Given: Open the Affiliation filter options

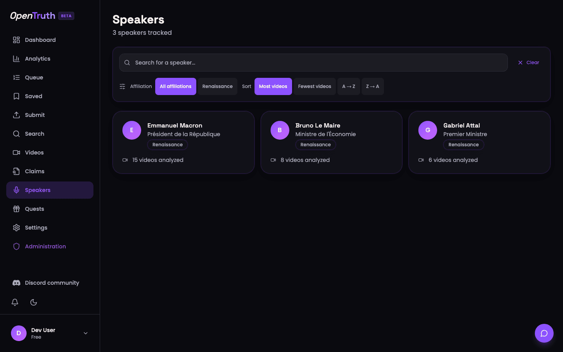Looking at the screenshot, I should 122,86.
